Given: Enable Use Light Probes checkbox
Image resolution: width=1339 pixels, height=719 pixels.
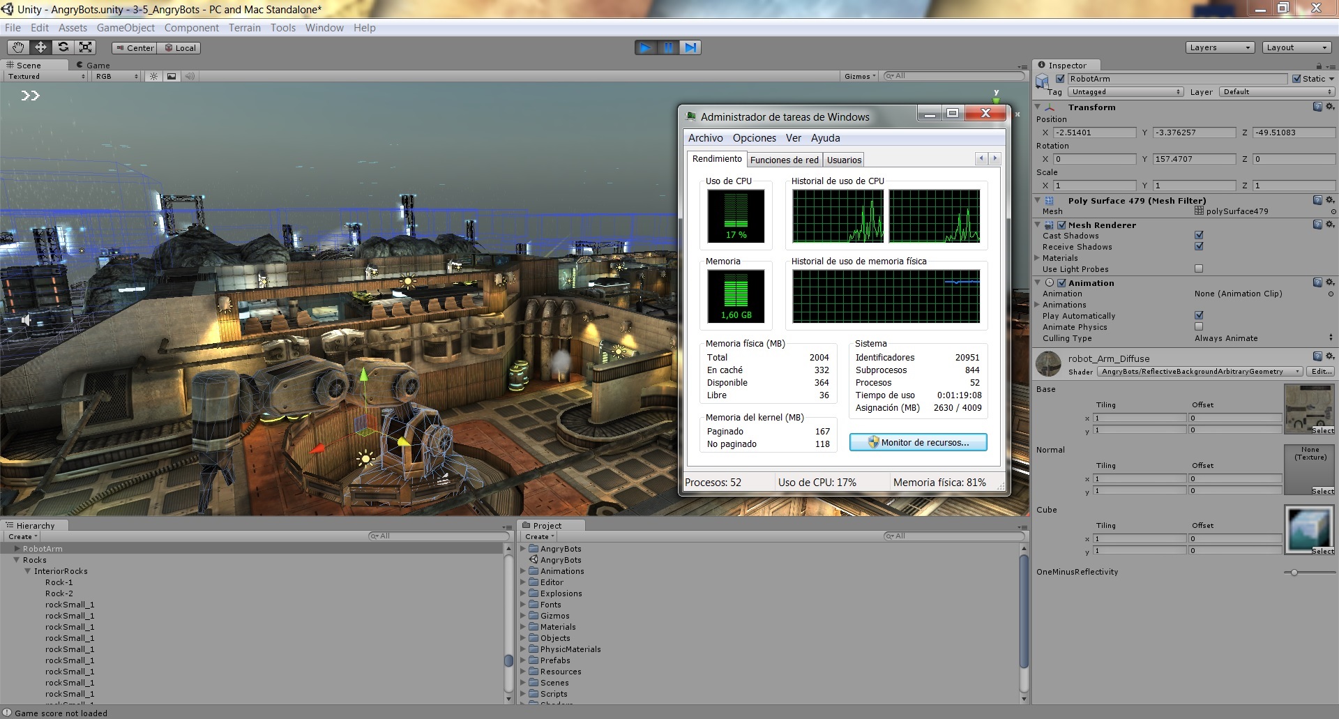Looking at the screenshot, I should (1199, 268).
